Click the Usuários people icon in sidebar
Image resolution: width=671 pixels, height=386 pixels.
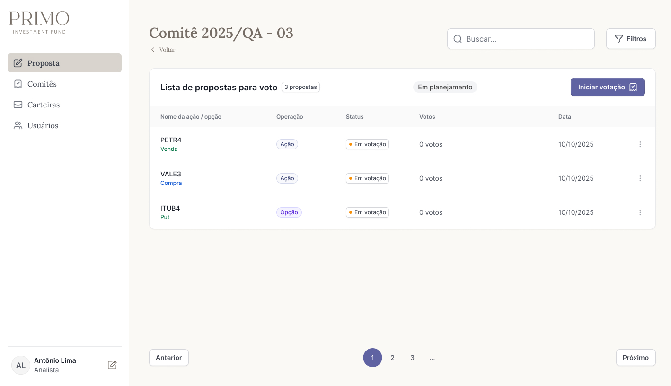point(18,125)
